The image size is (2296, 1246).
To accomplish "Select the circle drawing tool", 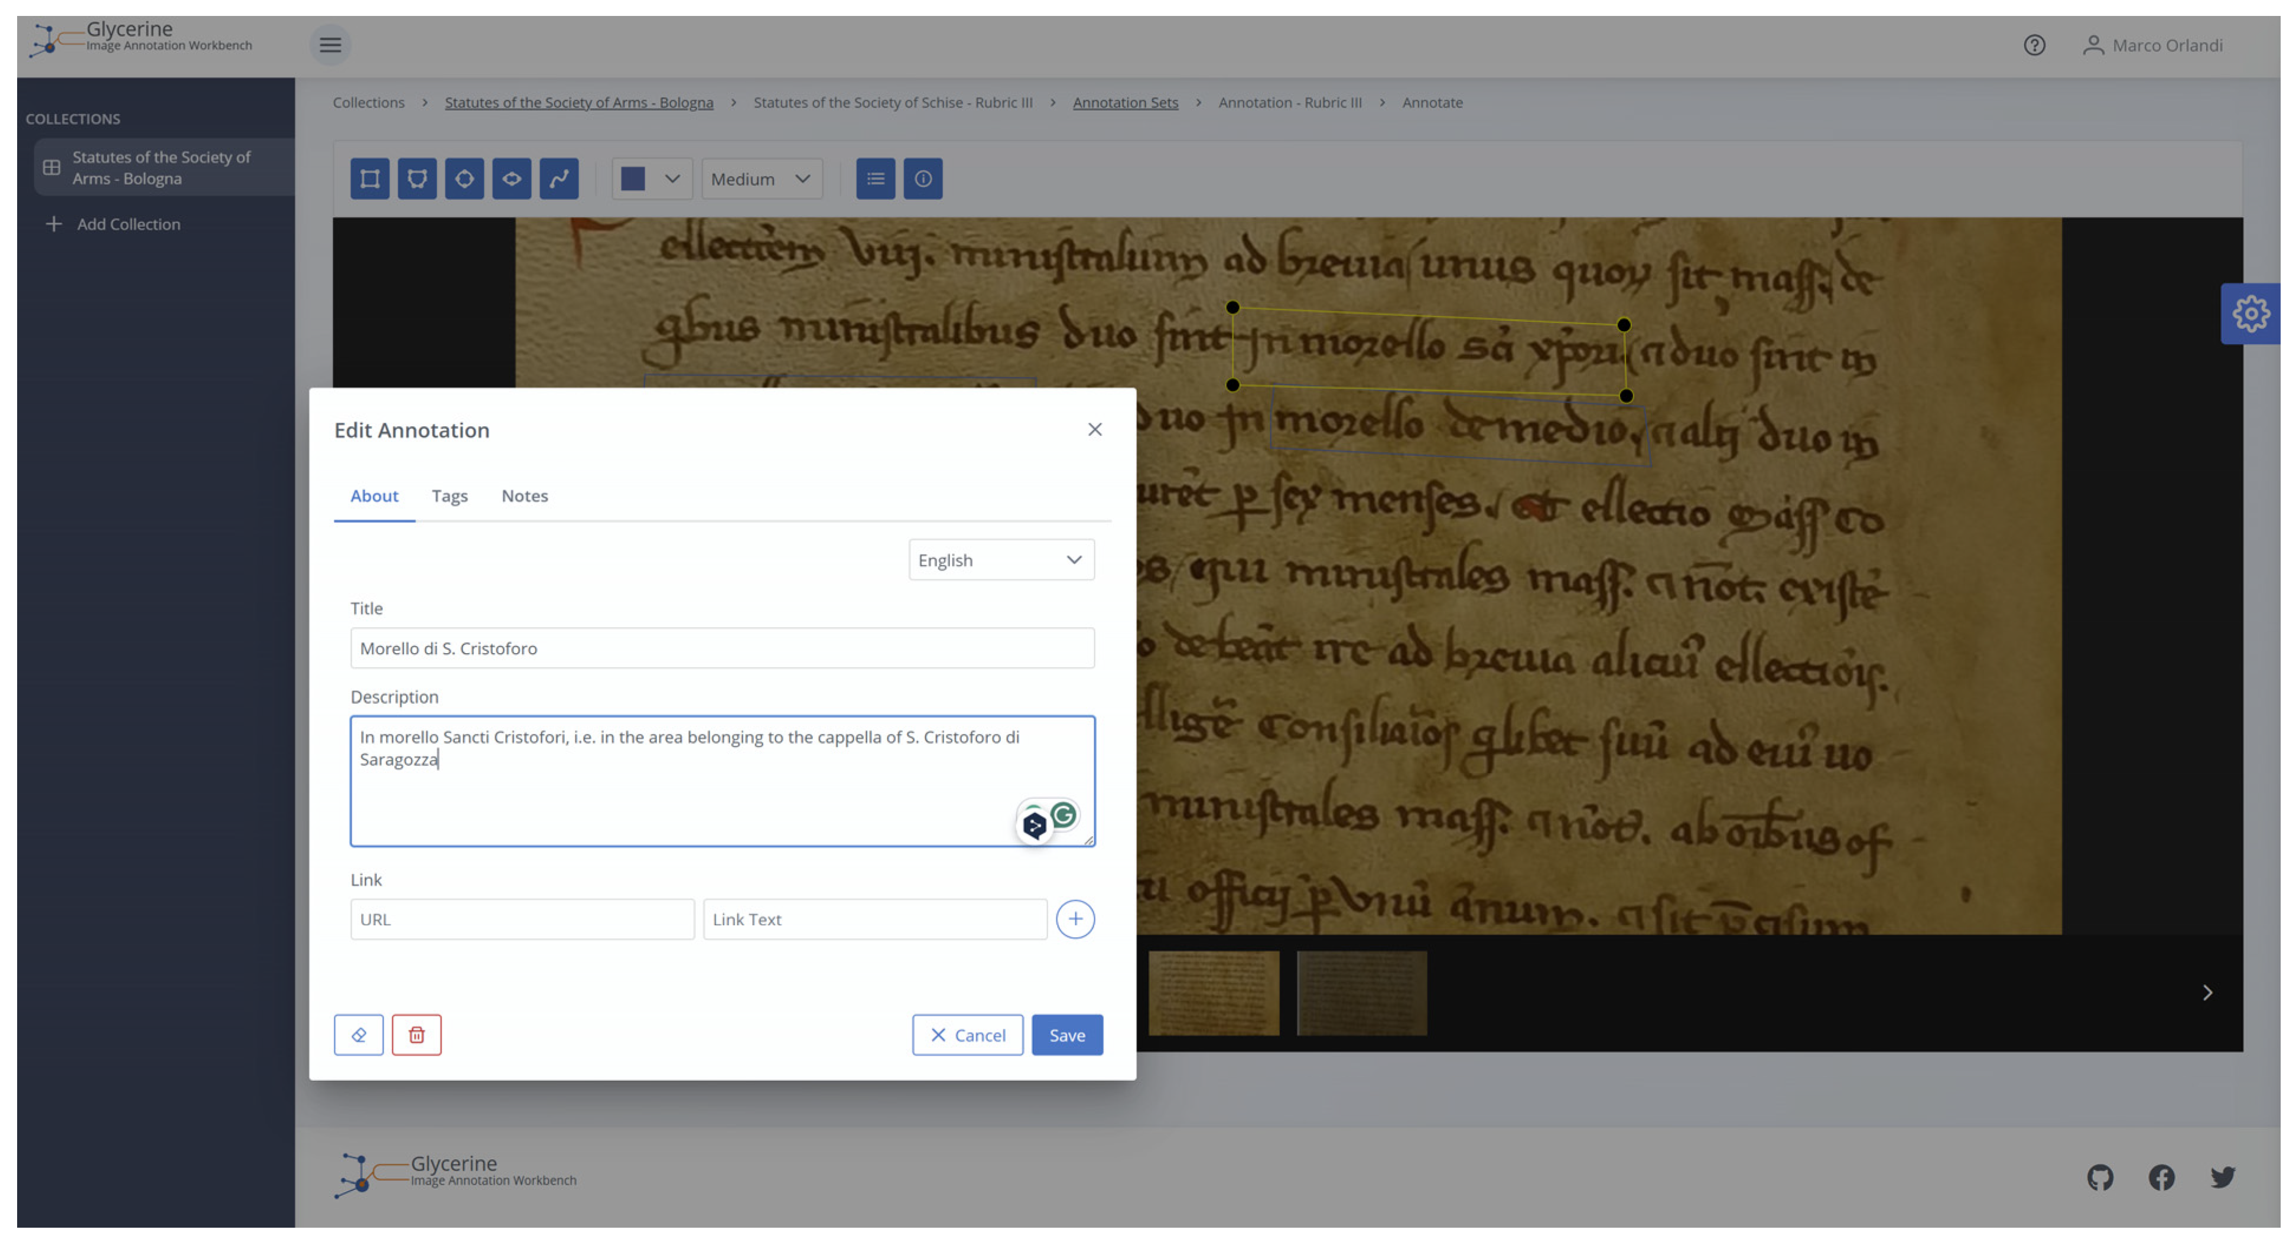I will [x=464, y=179].
